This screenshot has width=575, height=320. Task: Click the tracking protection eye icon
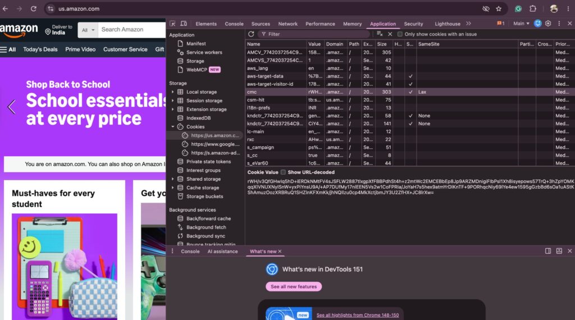pos(486,9)
